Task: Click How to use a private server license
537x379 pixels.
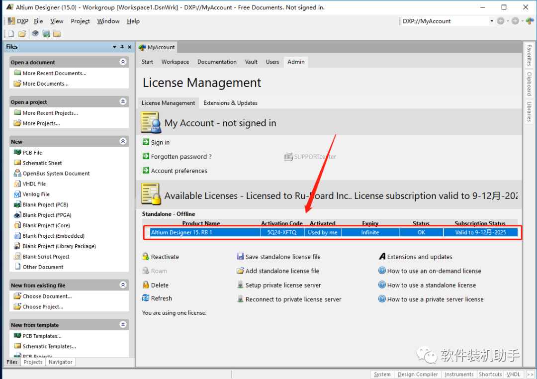Action: pyautogui.click(x=435, y=299)
